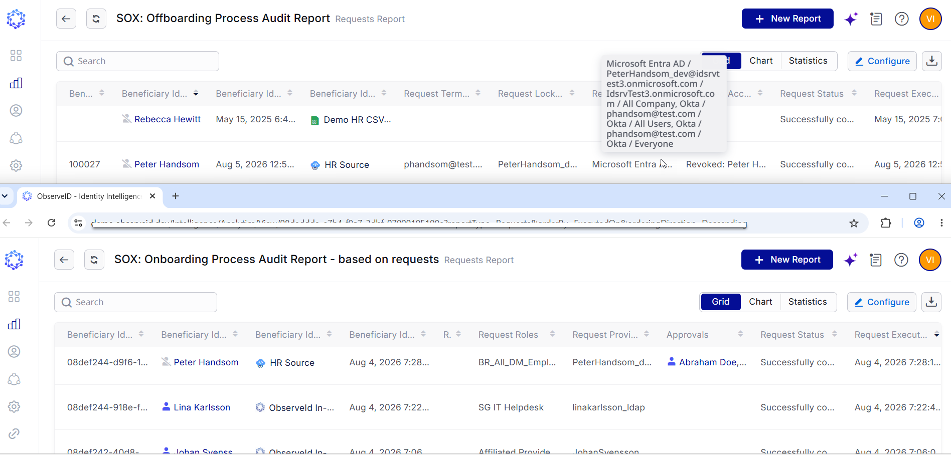Sort by the Ben... column header
Viewport: 951px width, 455px height.
point(86,94)
